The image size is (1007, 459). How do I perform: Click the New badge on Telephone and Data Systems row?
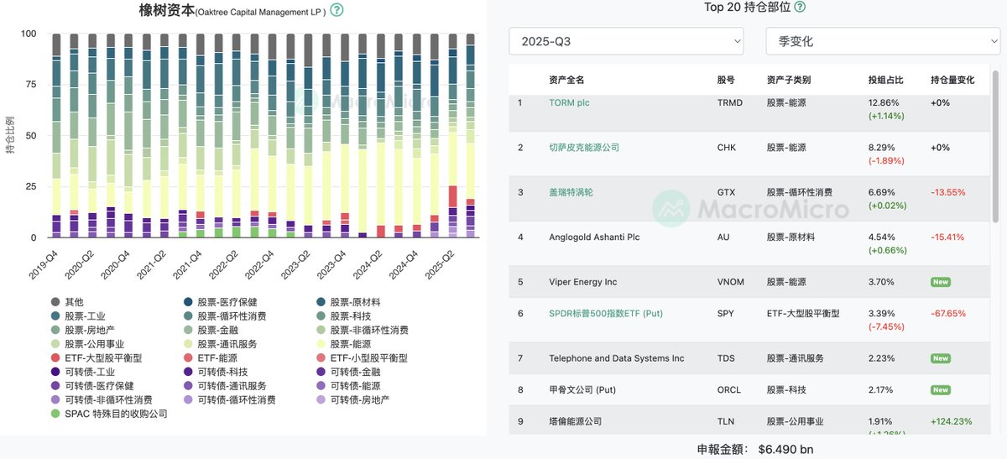coord(940,358)
